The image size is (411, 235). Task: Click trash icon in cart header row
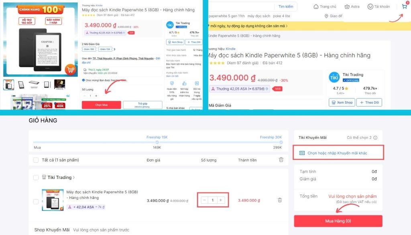281,159
